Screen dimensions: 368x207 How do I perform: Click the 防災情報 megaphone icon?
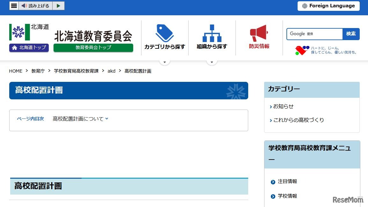tap(259, 33)
